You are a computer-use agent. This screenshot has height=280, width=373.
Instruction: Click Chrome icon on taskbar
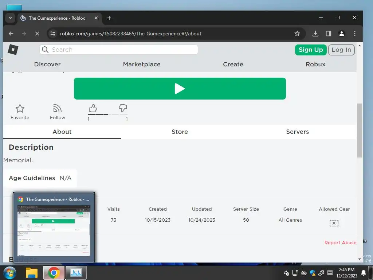54,273
